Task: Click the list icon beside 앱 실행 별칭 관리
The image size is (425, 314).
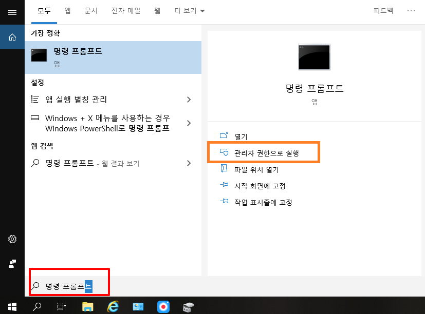Action: point(35,100)
